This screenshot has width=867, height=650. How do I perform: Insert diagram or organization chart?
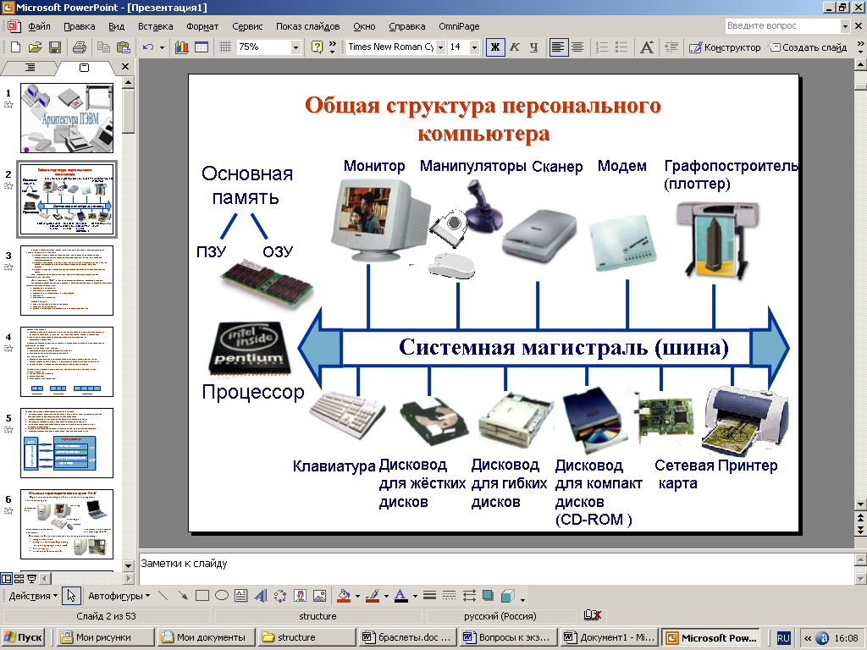coord(280,595)
